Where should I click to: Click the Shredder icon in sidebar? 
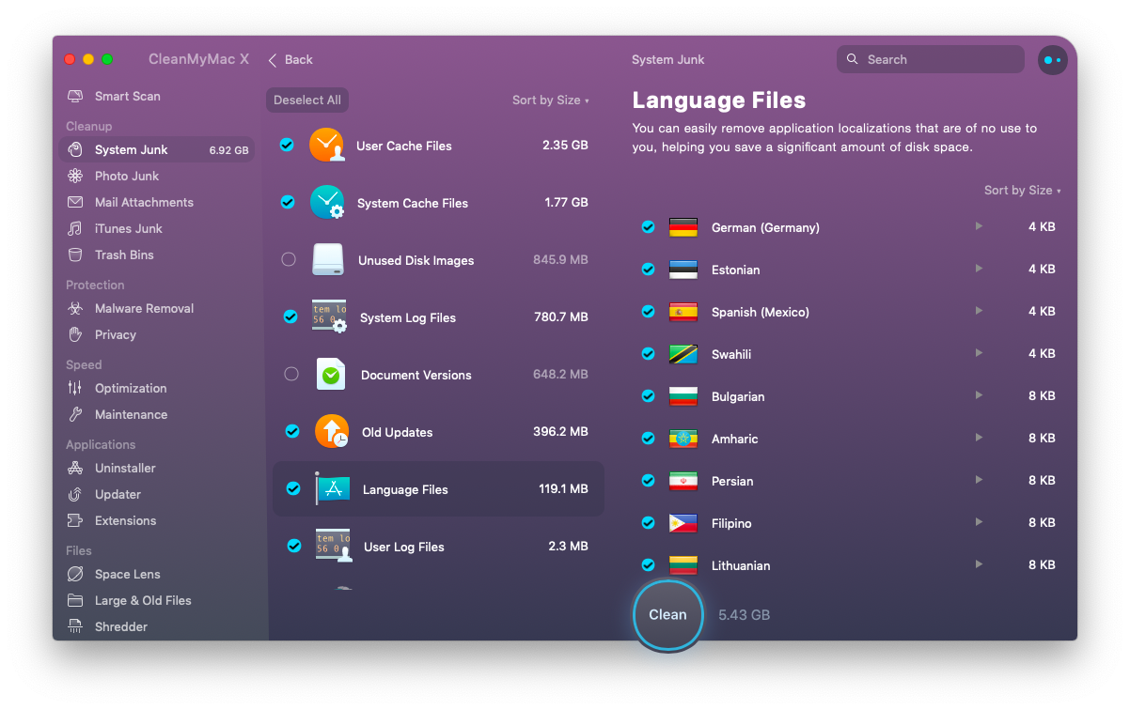click(75, 627)
